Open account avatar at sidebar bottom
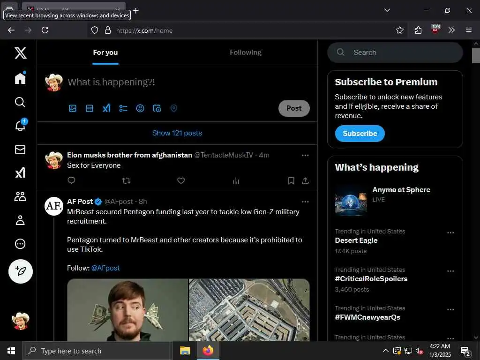 point(21,321)
